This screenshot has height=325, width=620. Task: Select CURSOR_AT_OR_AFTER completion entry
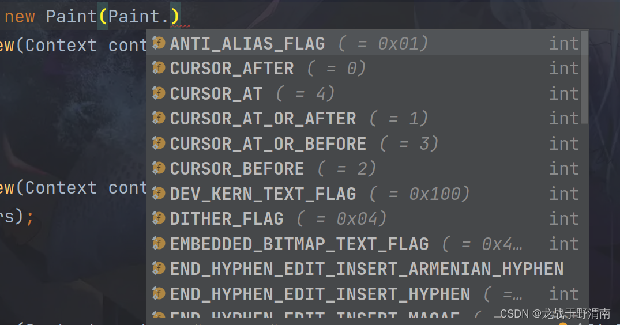[364, 119]
